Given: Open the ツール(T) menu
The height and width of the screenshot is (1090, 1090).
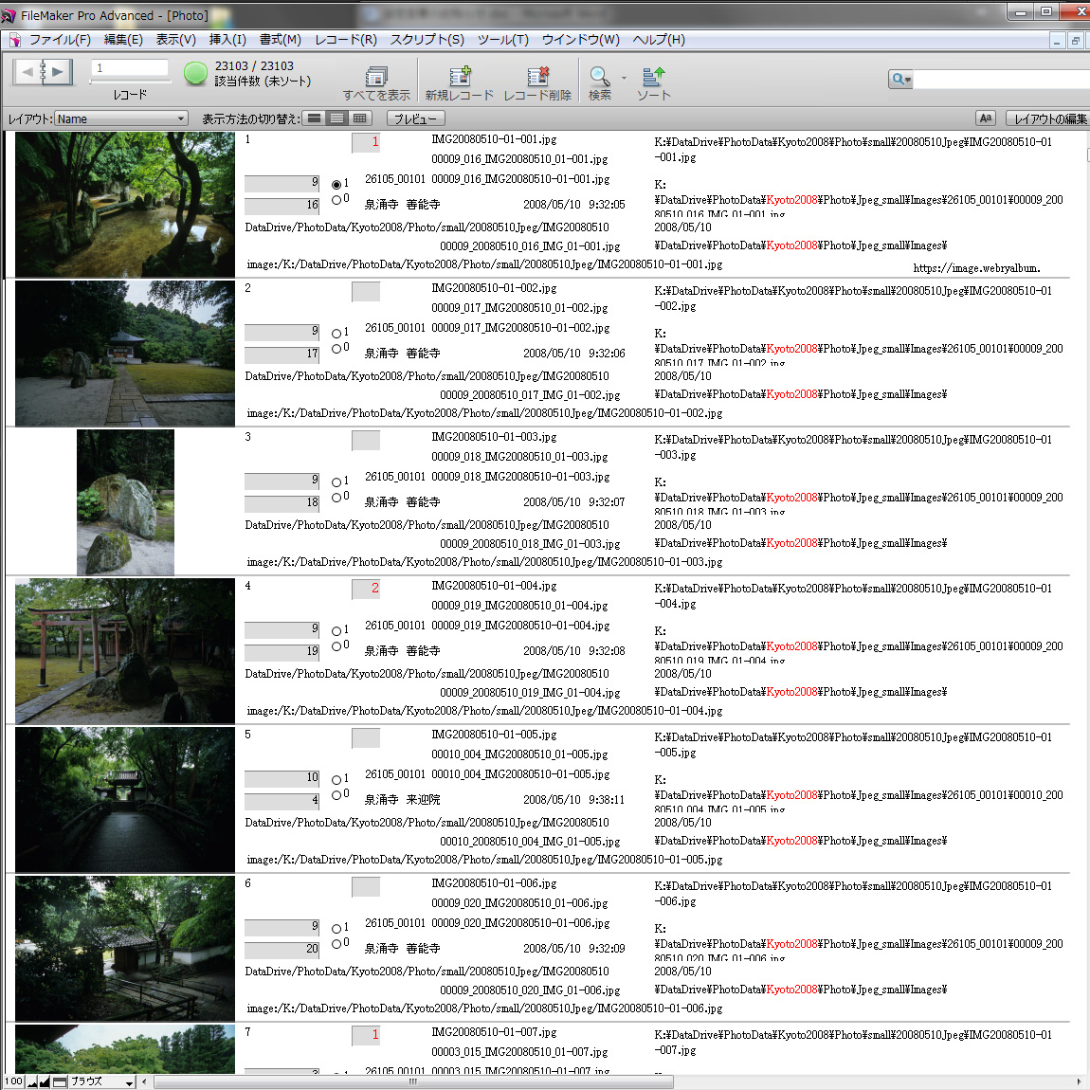Looking at the screenshot, I should tap(502, 40).
